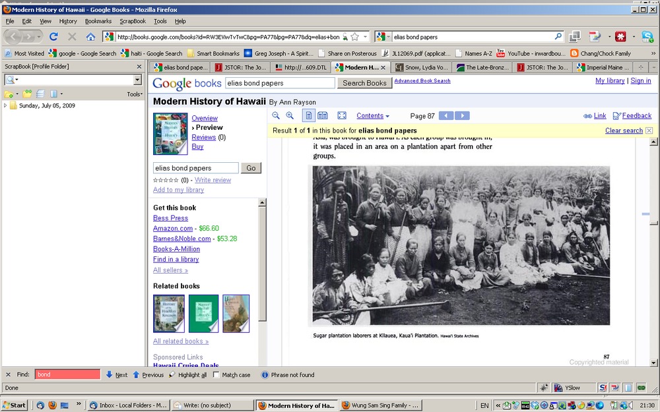
Task: Go to next book page
Action: point(462,115)
